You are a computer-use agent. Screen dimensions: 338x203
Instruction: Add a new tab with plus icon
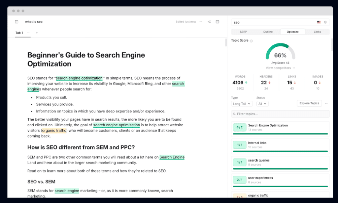click(x=37, y=33)
